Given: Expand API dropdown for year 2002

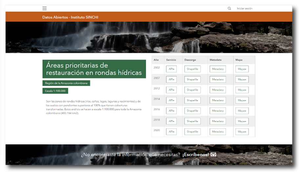Looking at the screenshot, I should pyautogui.click(x=171, y=69).
